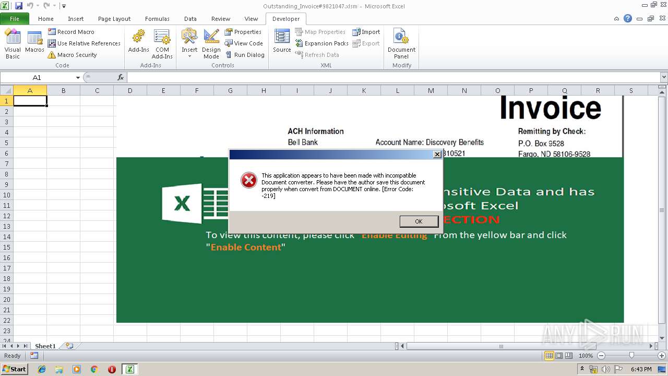The width and height of the screenshot is (668, 376).
Task: Go to the last sheet tab
Action: point(26,346)
